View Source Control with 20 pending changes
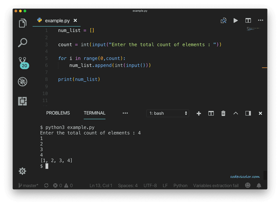Viewport: 280px width, 206px height. point(22,62)
